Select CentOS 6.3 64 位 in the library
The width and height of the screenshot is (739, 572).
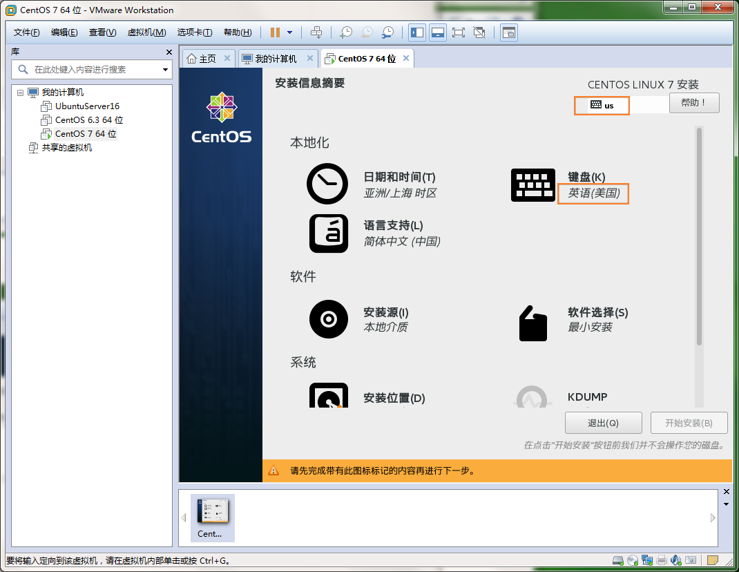[89, 120]
